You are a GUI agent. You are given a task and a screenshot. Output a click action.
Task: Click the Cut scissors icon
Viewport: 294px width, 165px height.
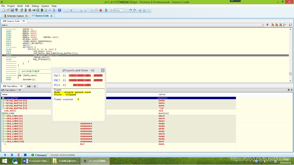140,10
